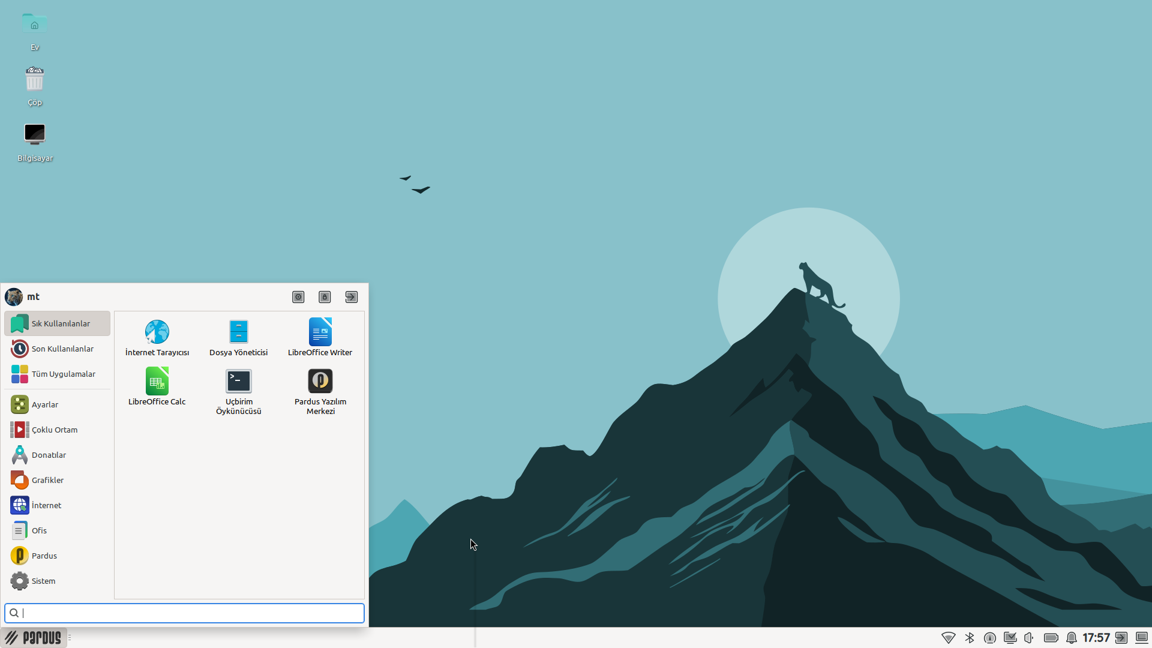Viewport: 1152px width, 648px height.
Task: Click the log out arrow icon in menu header
Action: [352, 297]
